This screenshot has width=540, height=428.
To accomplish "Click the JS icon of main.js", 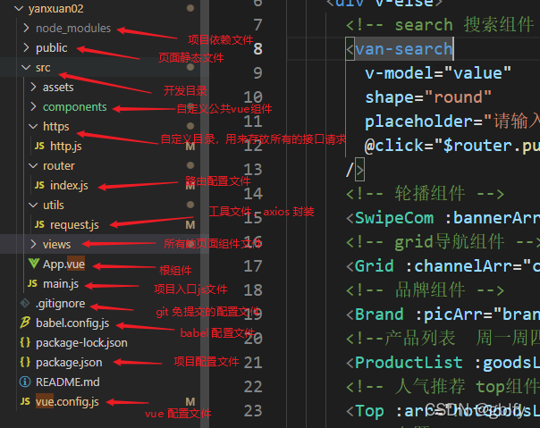I will [32, 284].
